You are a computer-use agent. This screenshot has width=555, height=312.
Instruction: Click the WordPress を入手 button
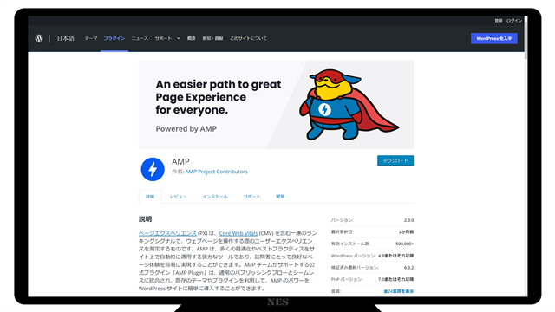click(493, 38)
